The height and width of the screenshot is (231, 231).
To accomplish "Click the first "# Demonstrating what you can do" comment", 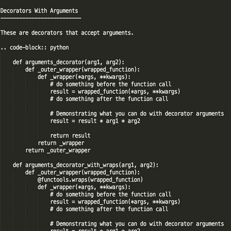I will pos(137,114).
